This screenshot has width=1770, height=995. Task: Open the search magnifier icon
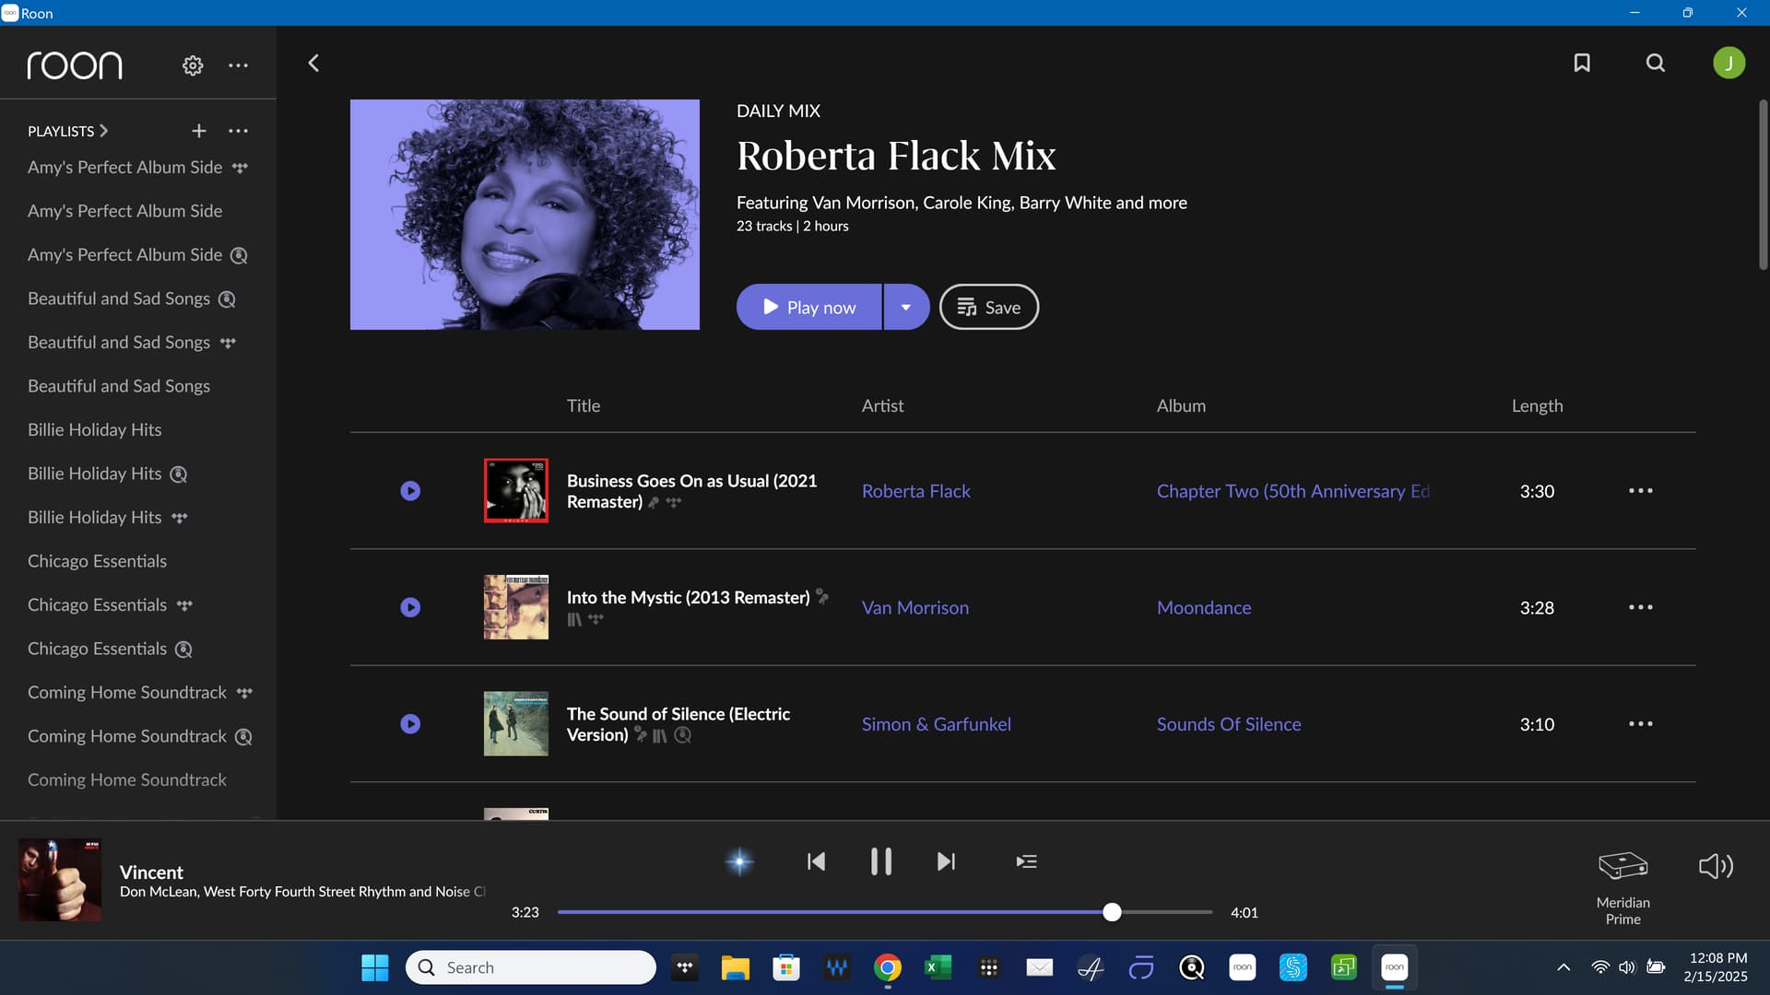click(x=1656, y=63)
